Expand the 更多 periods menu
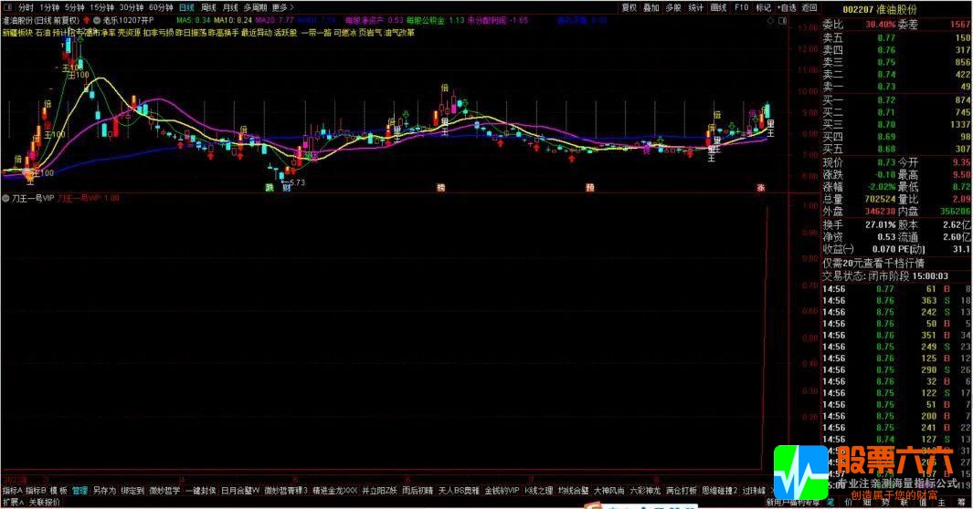This screenshot has width=973, height=509. coord(282,8)
